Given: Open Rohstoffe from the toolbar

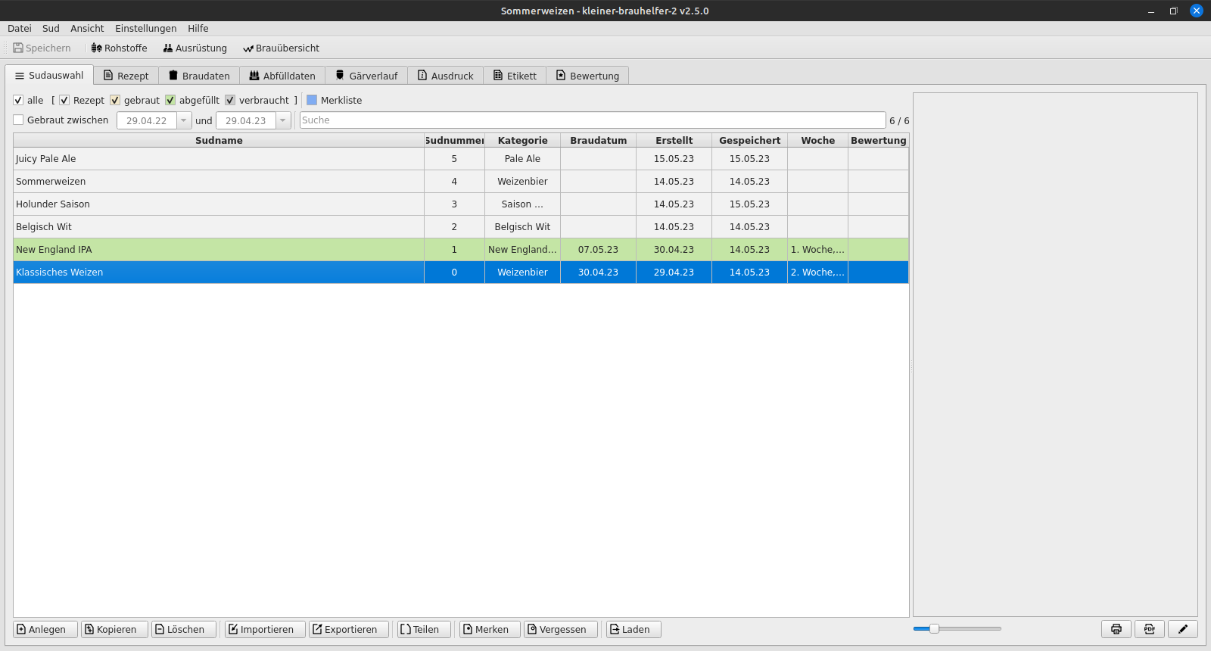Looking at the screenshot, I should pos(119,48).
